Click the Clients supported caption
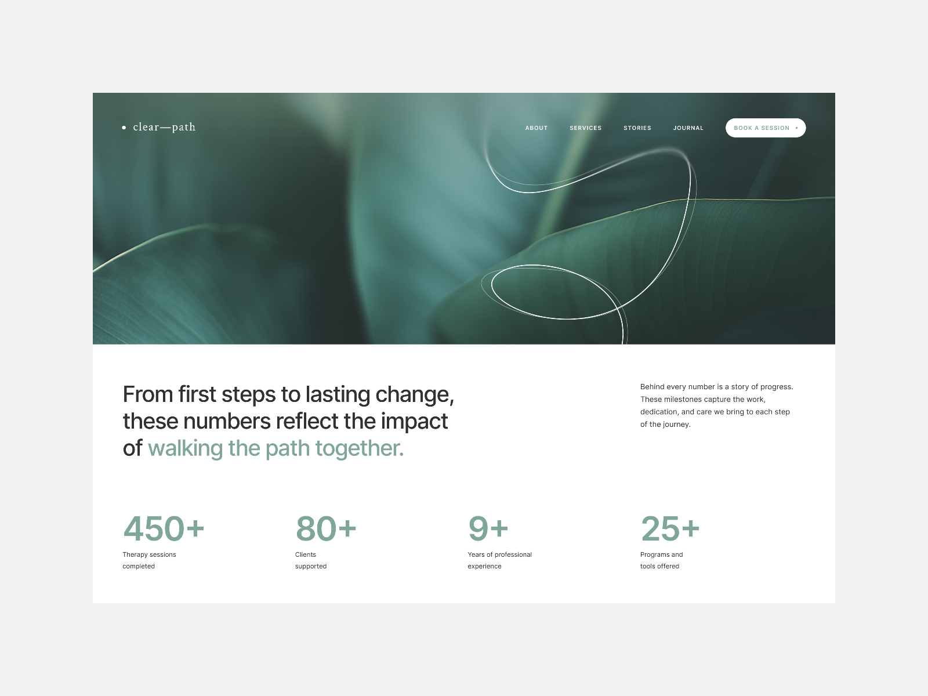Viewport: 928px width, 696px height. (310, 560)
